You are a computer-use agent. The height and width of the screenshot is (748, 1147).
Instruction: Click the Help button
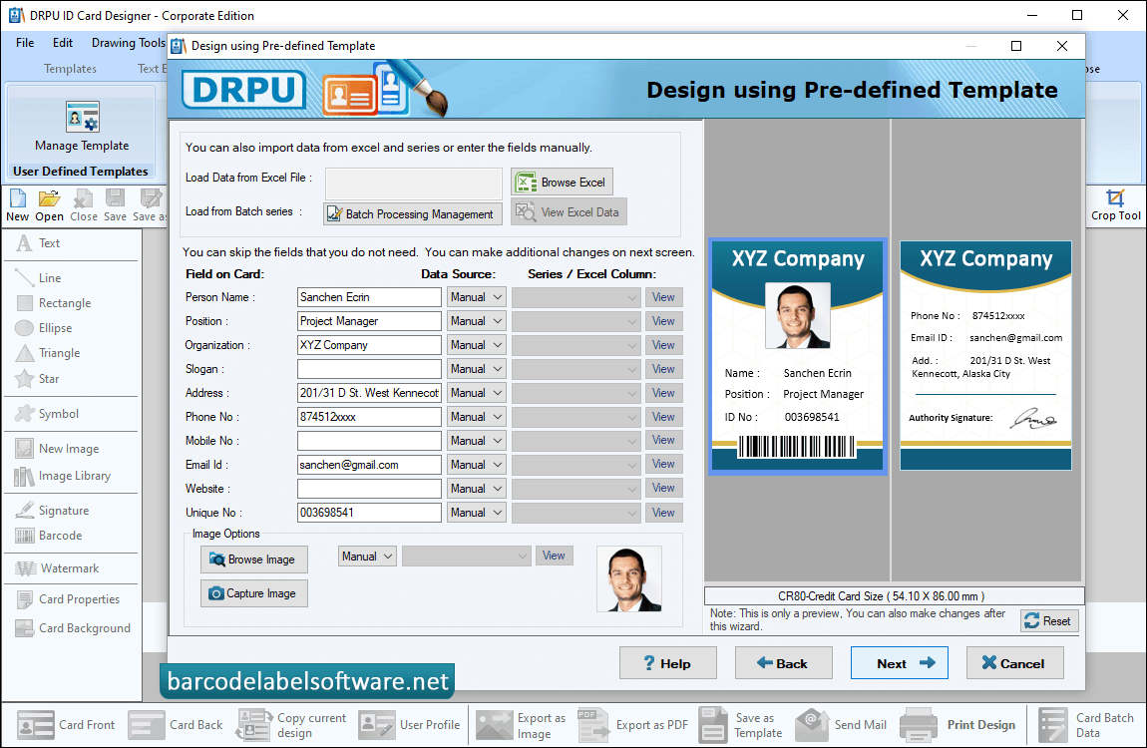point(668,663)
